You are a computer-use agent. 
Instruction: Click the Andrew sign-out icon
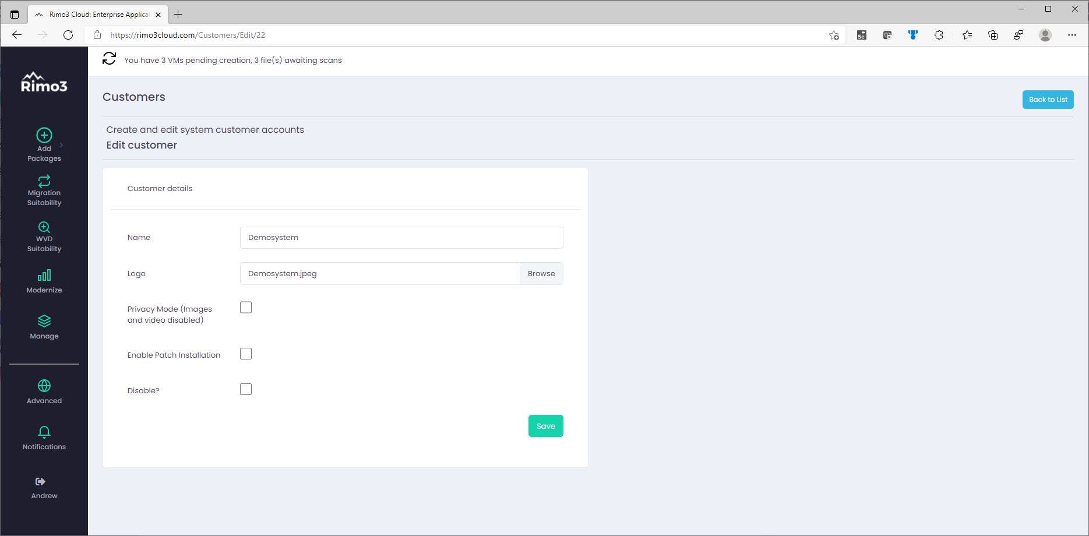pyautogui.click(x=40, y=481)
